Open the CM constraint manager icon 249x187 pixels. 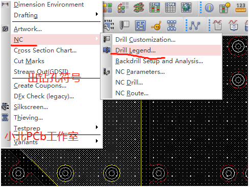pos(155,8)
